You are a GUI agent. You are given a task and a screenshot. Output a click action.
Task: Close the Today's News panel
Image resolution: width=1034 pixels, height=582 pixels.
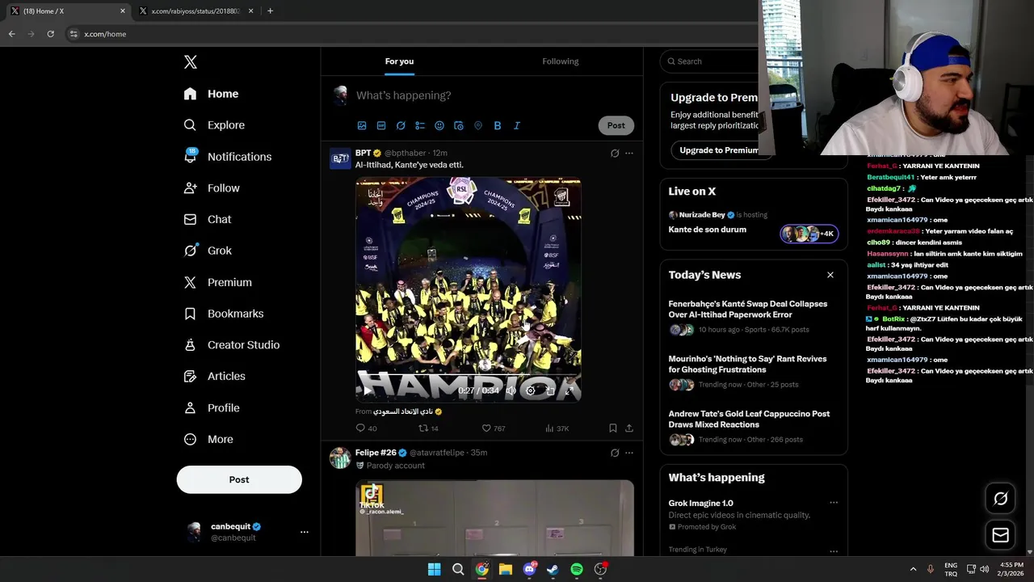coord(830,275)
